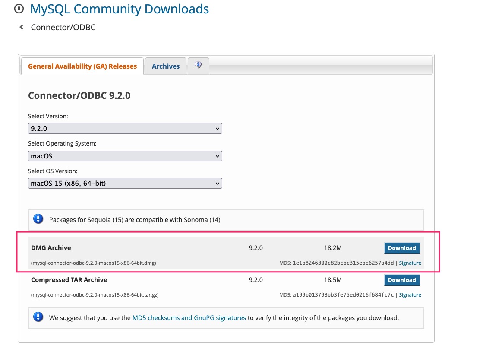Viewport: 486px width, 345px height.
Task: Open MD5 checksums and GnuPG signatures link
Action: tap(189, 318)
